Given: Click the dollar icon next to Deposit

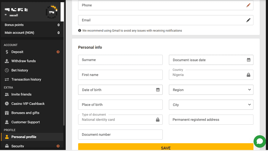Looking at the screenshot, I should click(x=7, y=52).
